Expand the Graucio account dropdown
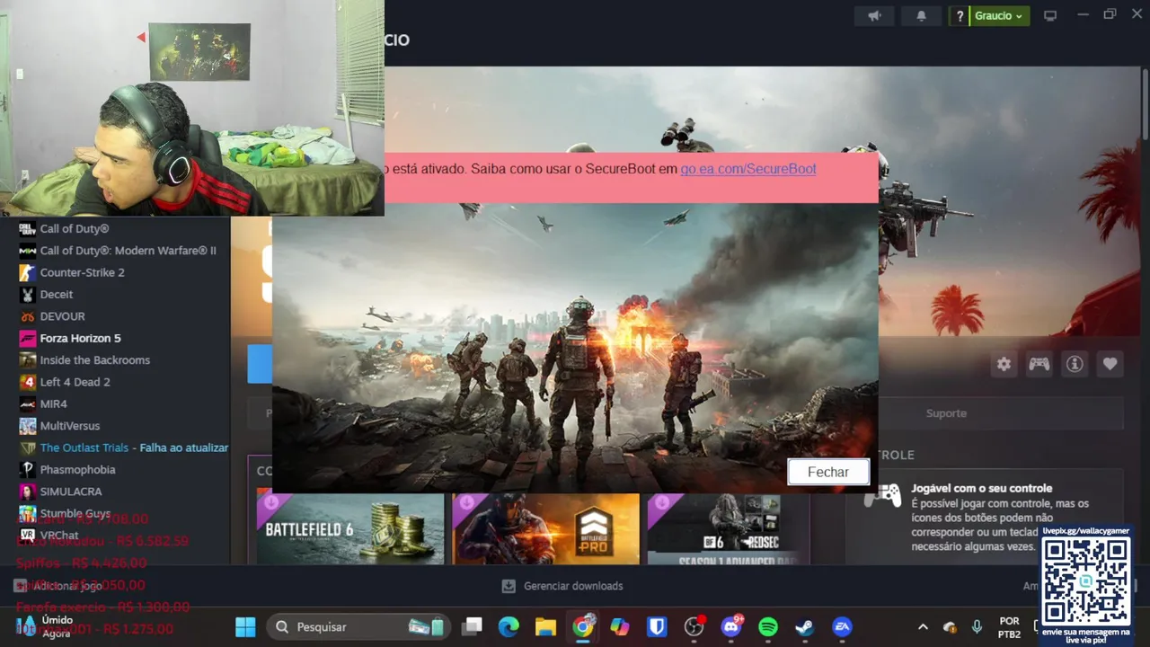 (x=999, y=15)
